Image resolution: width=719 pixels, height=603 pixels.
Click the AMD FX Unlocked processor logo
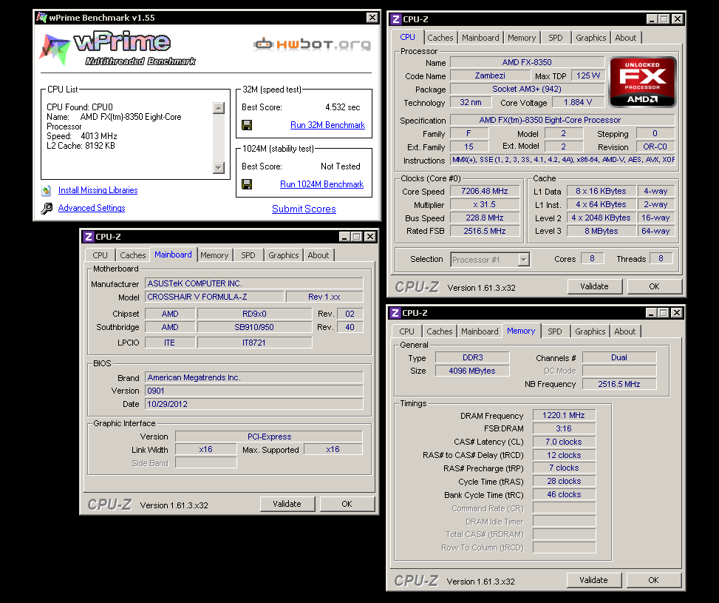[x=642, y=81]
